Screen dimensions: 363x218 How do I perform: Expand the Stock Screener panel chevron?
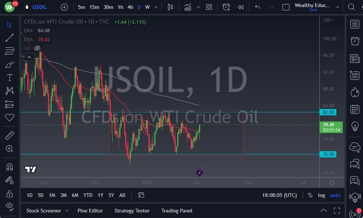[67, 211]
